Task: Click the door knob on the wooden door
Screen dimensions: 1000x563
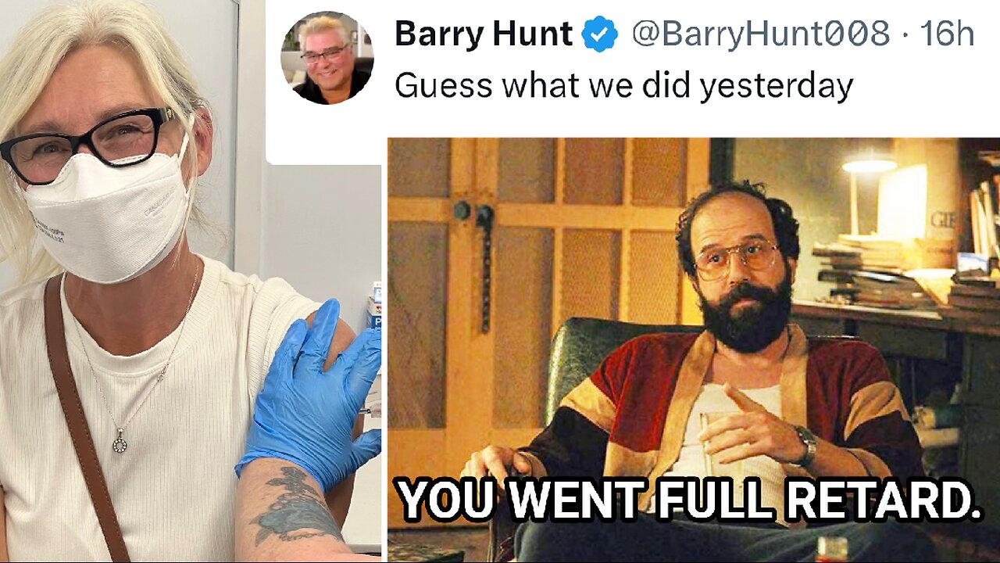Action: pyautogui.click(x=470, y=213)
